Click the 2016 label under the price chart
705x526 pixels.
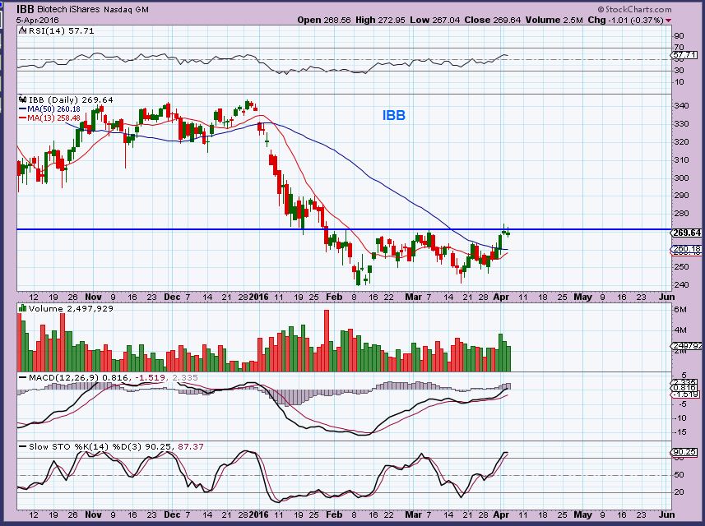[x=258, y=297]
